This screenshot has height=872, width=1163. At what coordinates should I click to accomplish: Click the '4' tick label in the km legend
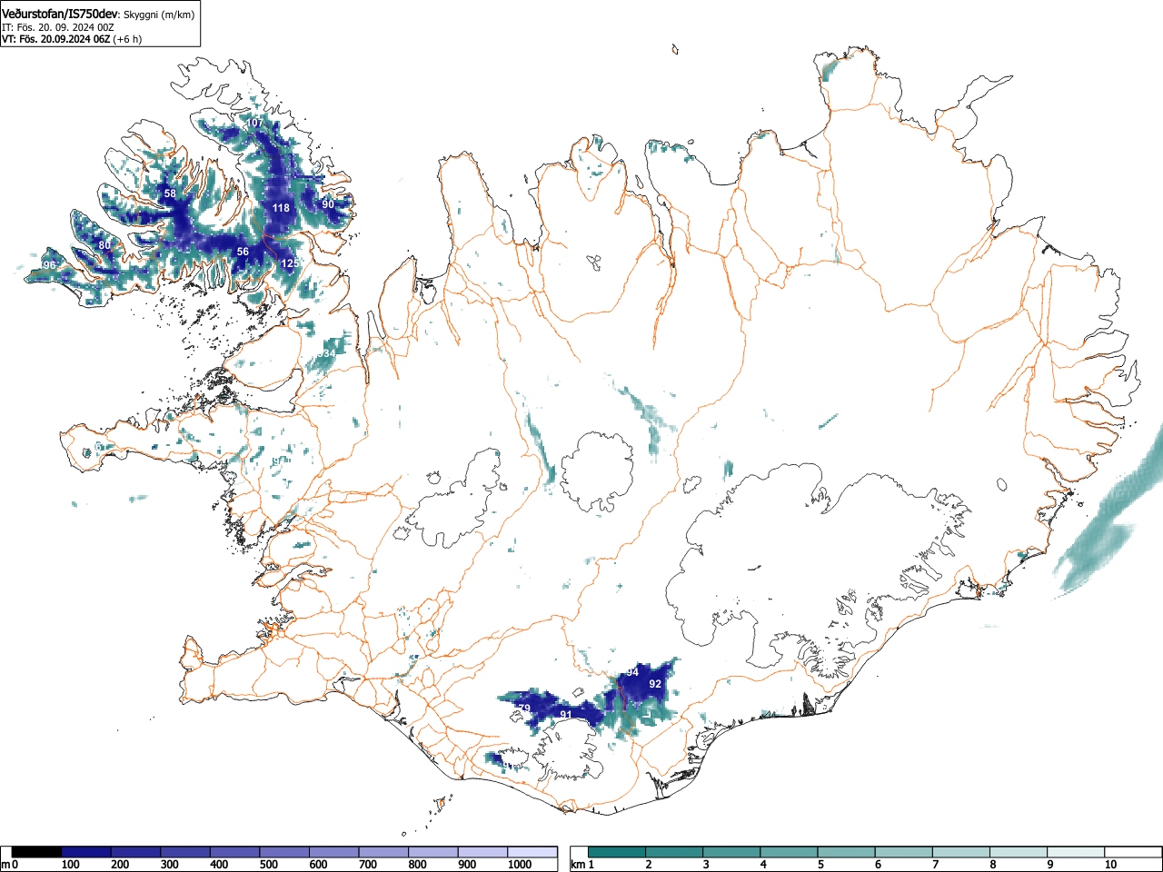(763, 865)
